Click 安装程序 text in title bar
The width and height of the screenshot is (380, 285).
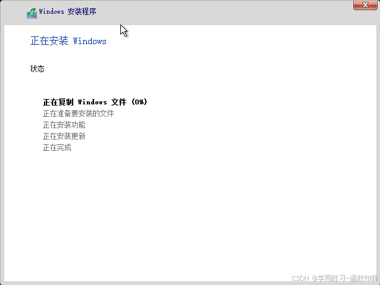click(x=82, y=11)
